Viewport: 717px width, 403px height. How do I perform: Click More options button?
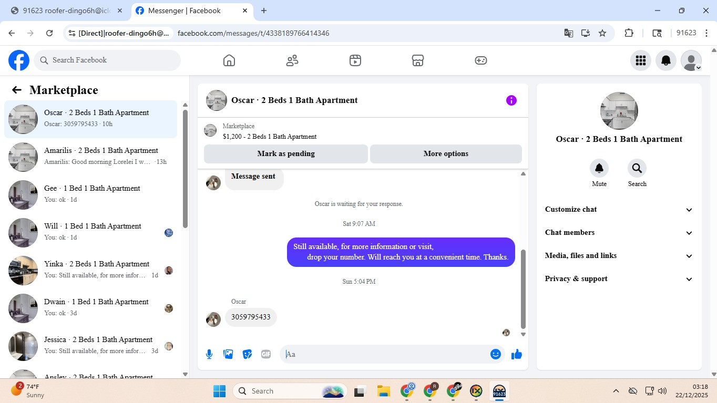pos(446,154)
